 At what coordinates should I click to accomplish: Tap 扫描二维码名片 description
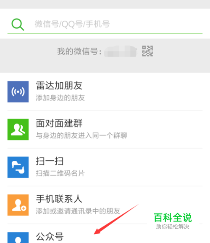click(60, 173)
